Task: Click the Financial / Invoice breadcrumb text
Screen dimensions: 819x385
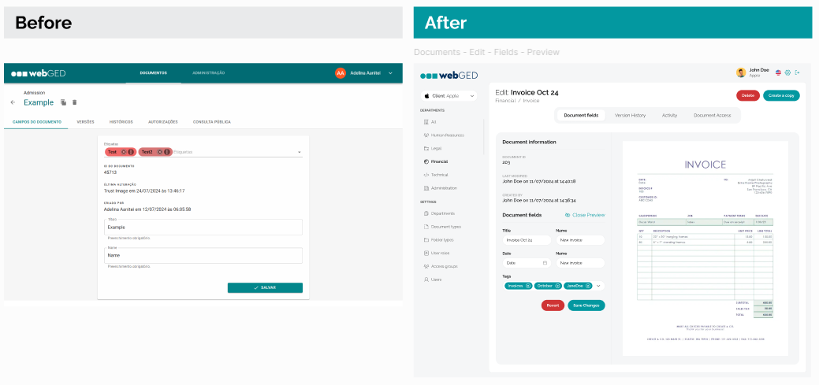Action: pos(517,101)
